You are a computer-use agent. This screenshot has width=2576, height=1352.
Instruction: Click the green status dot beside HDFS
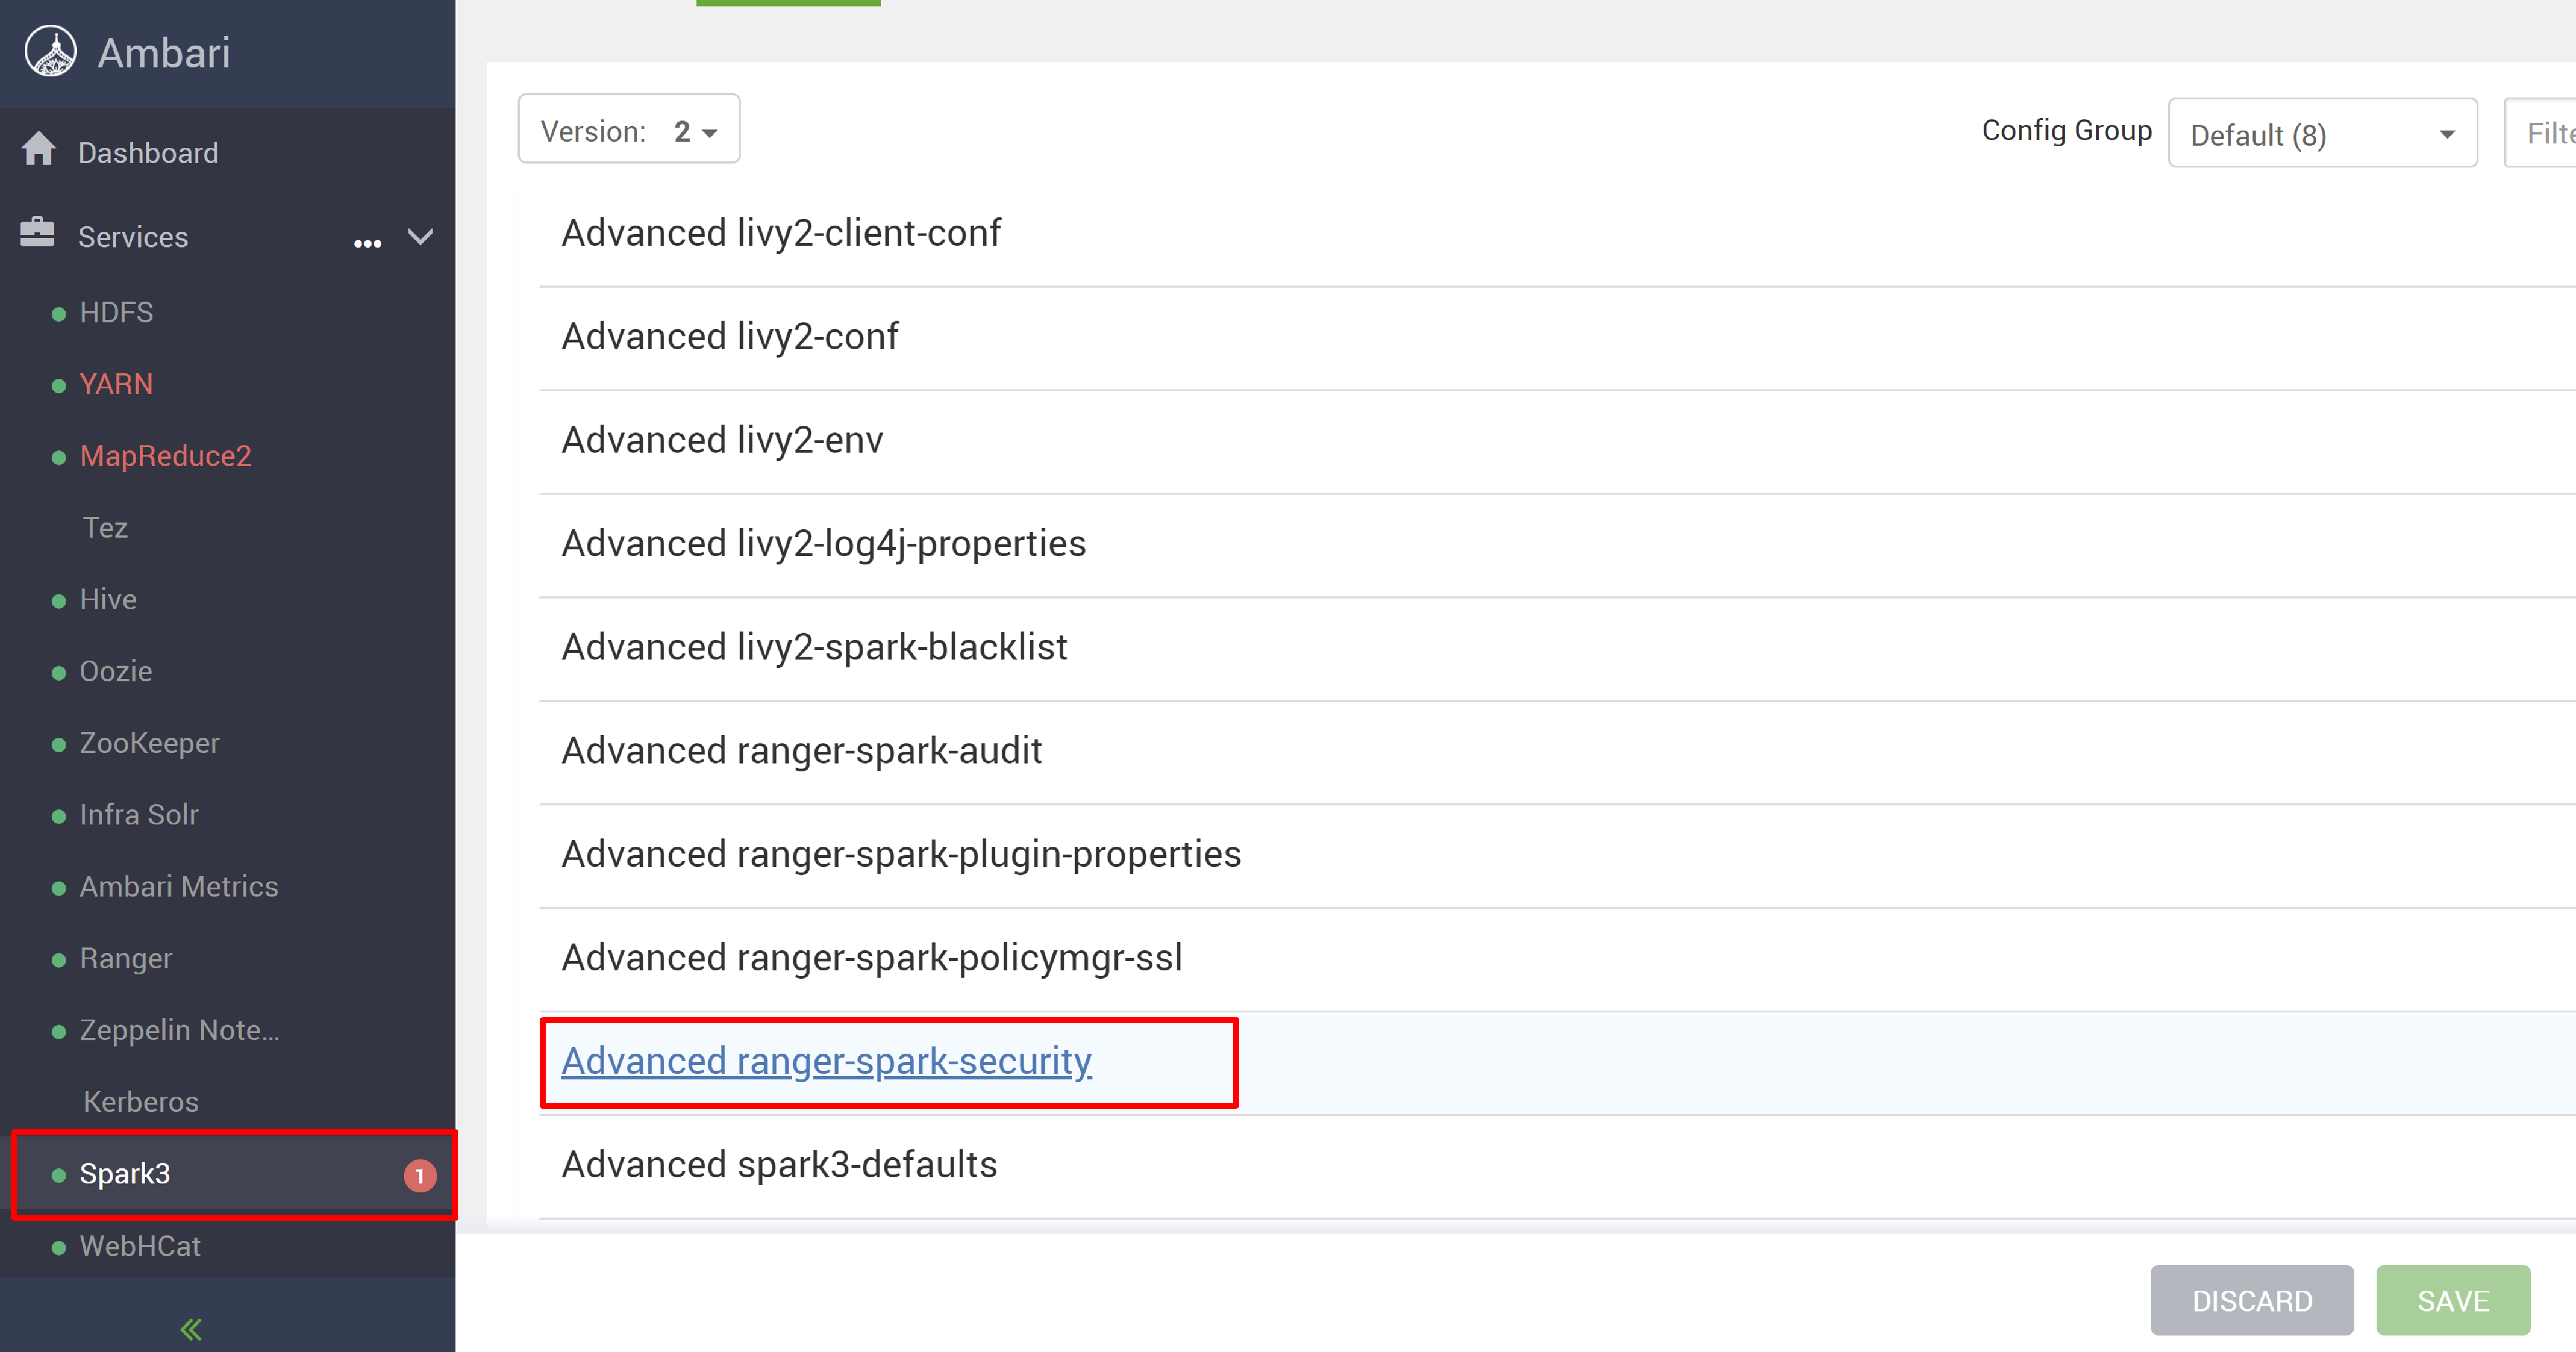pos(59,314)
